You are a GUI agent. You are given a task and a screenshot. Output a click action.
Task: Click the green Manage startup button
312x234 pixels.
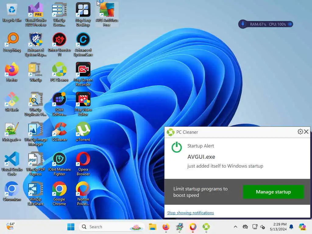point(273,192)
